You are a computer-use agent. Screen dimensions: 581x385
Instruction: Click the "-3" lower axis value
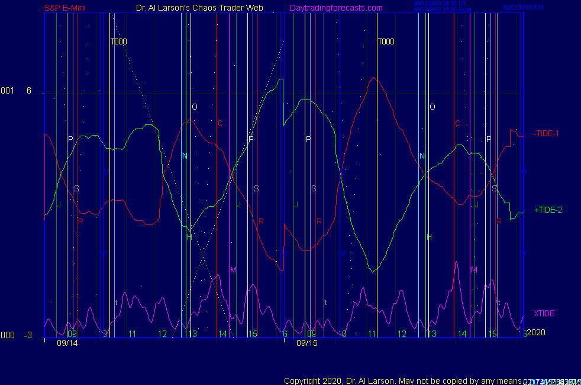tap(28, 335)
